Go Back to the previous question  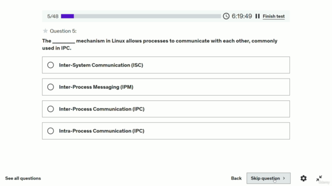click(237, 178)
